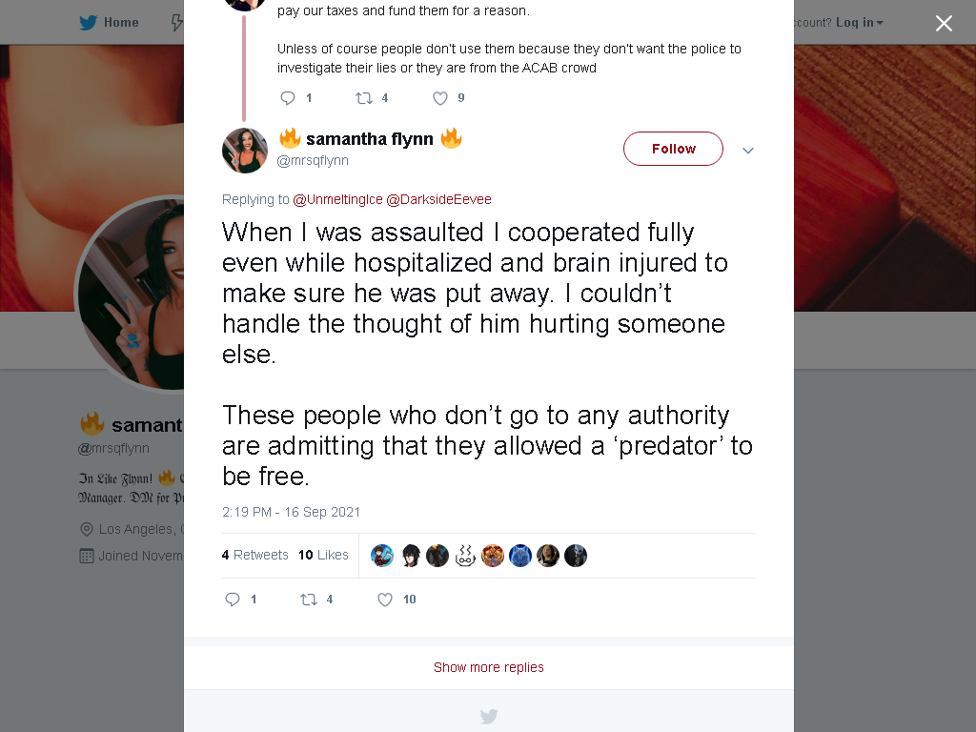This screenshot has height=732, width=976.
Task: Click the reply icon on the upper tweet
Action: point(288,98)
